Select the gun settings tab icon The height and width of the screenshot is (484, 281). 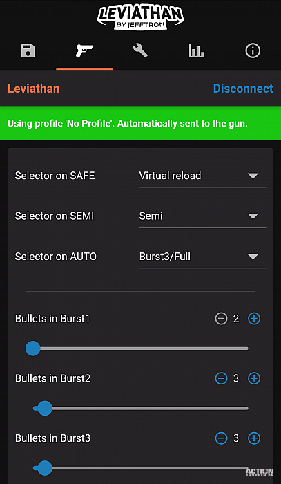coord(84,50)
